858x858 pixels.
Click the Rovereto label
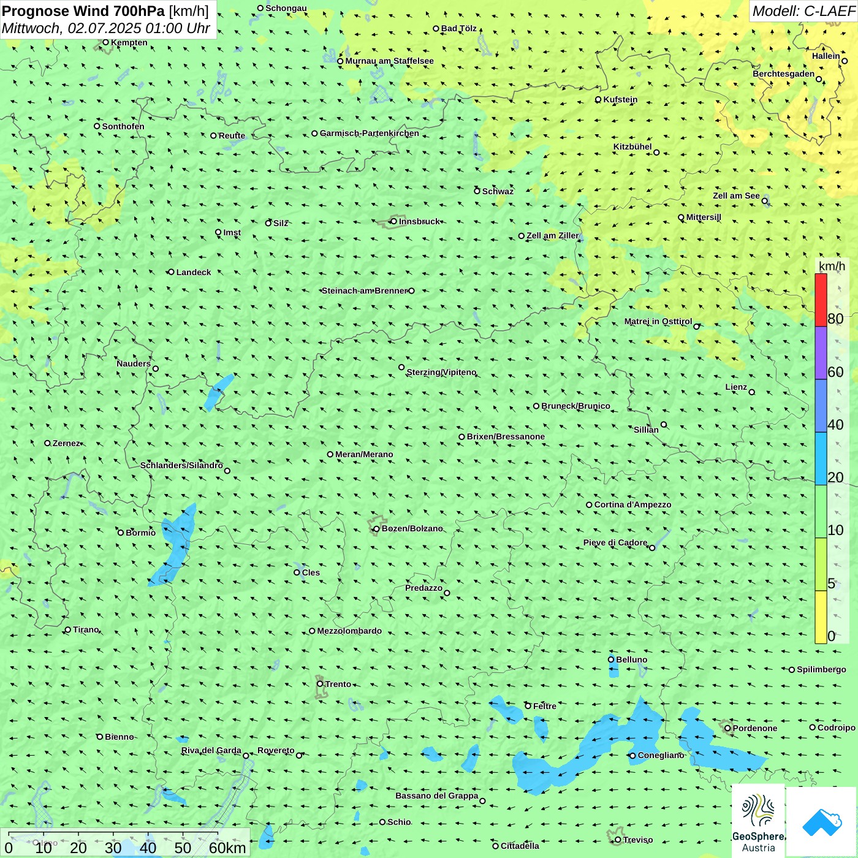click(276, 750)
